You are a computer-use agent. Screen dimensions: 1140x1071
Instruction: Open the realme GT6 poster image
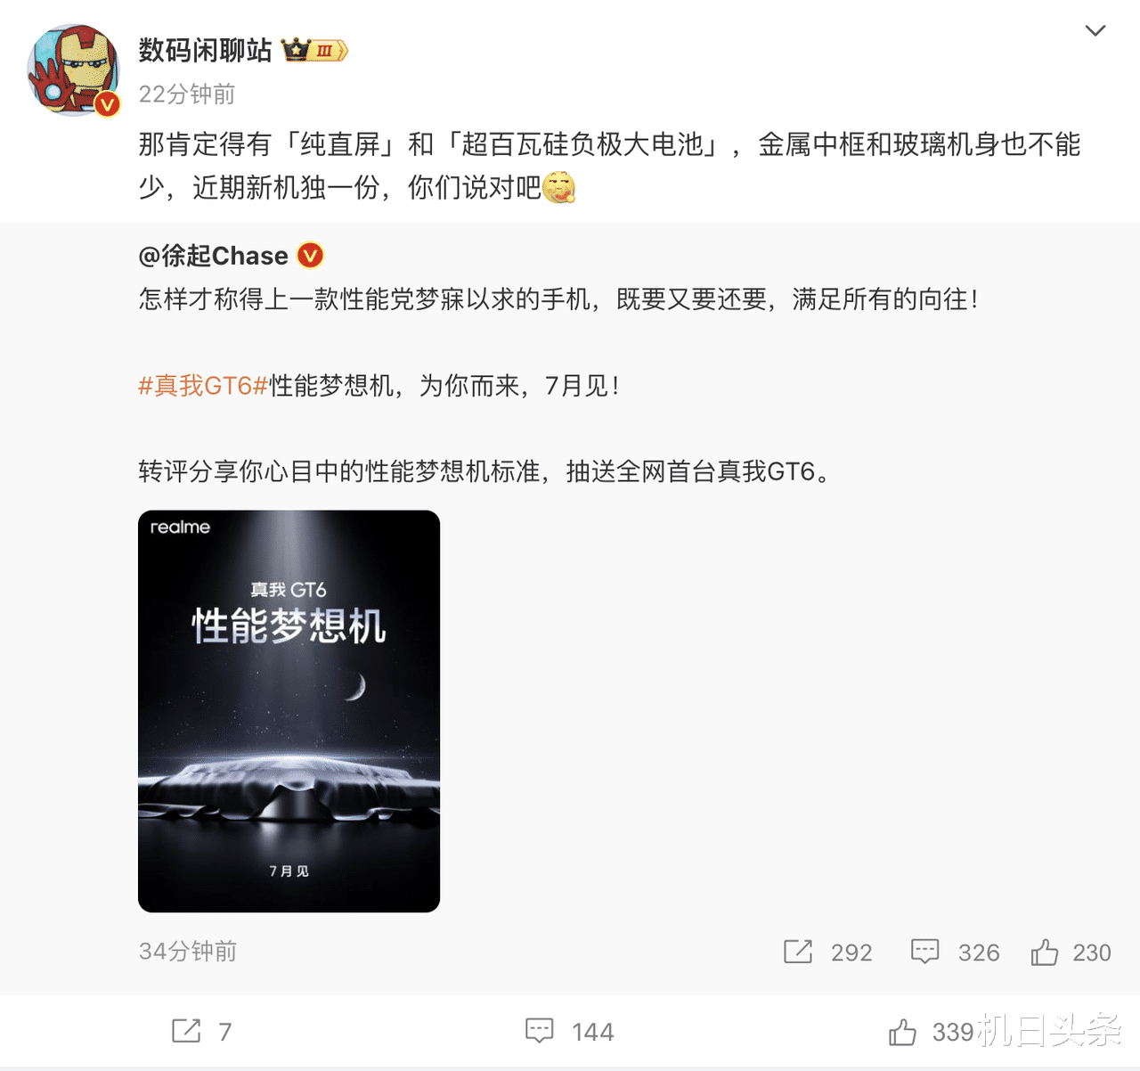(x=289, y=711)
